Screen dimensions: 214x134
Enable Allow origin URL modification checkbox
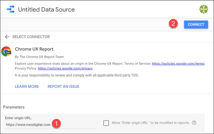point(106,123)
